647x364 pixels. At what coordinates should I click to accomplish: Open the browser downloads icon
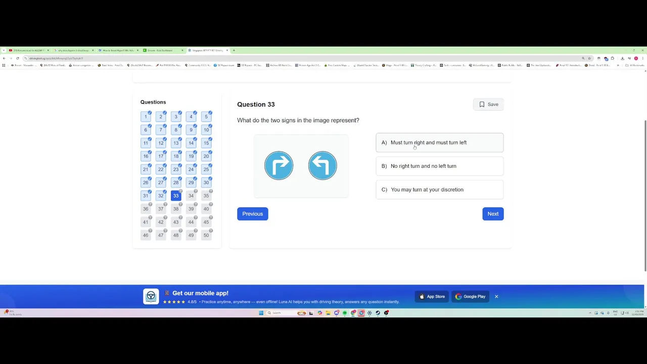pyautogui.click(x=622, y=58)
